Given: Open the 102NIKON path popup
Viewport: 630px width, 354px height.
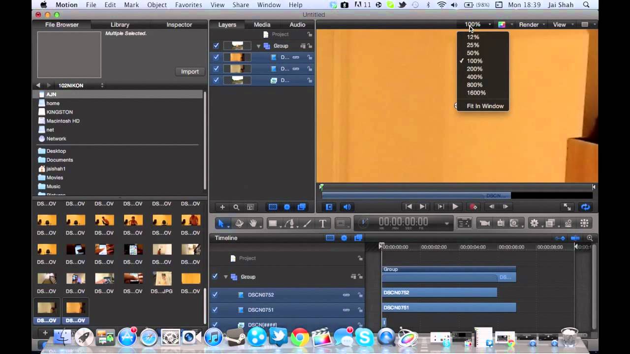Looking at the screenshot, I should [81, 86].
